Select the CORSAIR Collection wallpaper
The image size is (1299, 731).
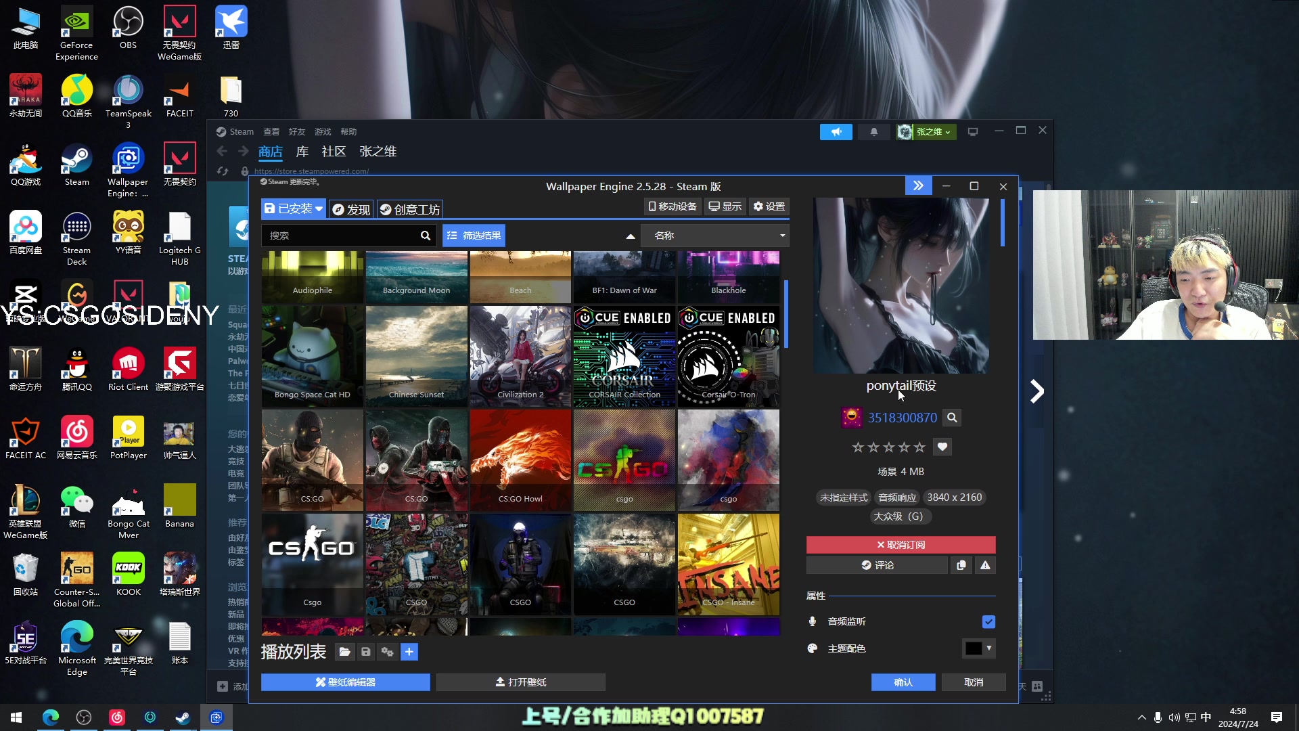coord(624,356)
